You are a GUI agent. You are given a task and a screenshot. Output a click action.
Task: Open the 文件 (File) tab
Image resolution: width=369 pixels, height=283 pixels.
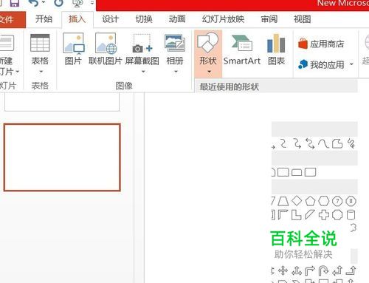[13, 19]
